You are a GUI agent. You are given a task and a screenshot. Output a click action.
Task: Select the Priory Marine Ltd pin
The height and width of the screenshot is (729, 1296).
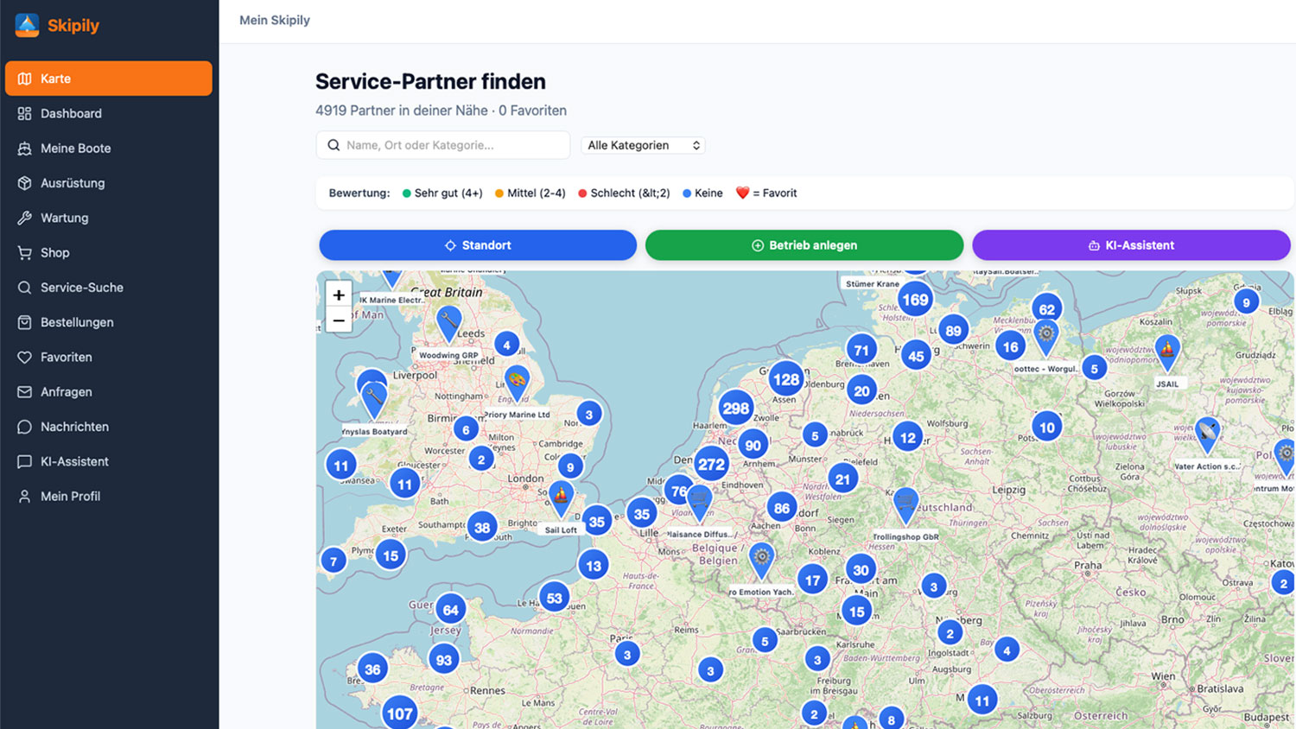(x=517, y=384)
